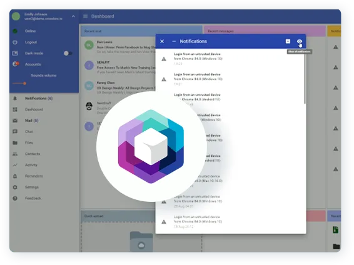
Task: Click the Quick upload widget header
Action: (x=118, y=216)
